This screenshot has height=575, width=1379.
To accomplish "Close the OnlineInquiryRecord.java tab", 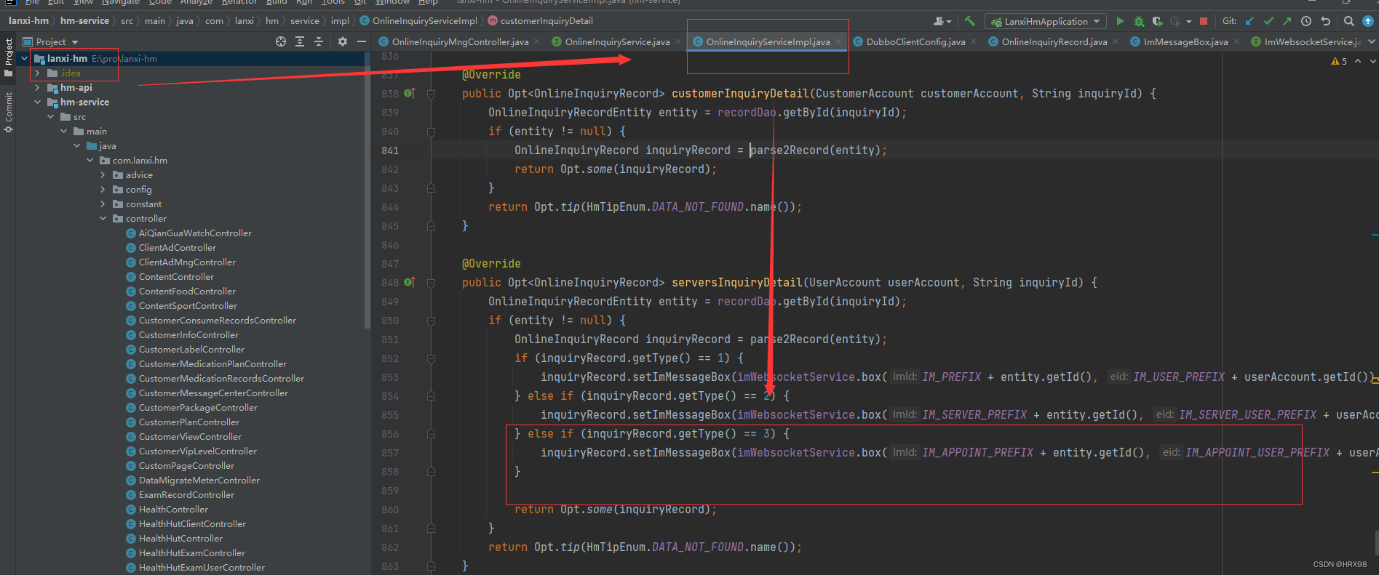I will tap(1116, 41).
